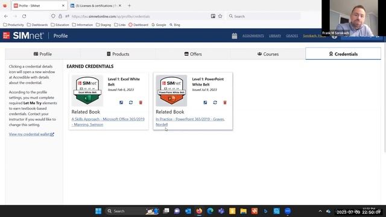Click the PowerPoint White Belt badge image

[171, 90]
